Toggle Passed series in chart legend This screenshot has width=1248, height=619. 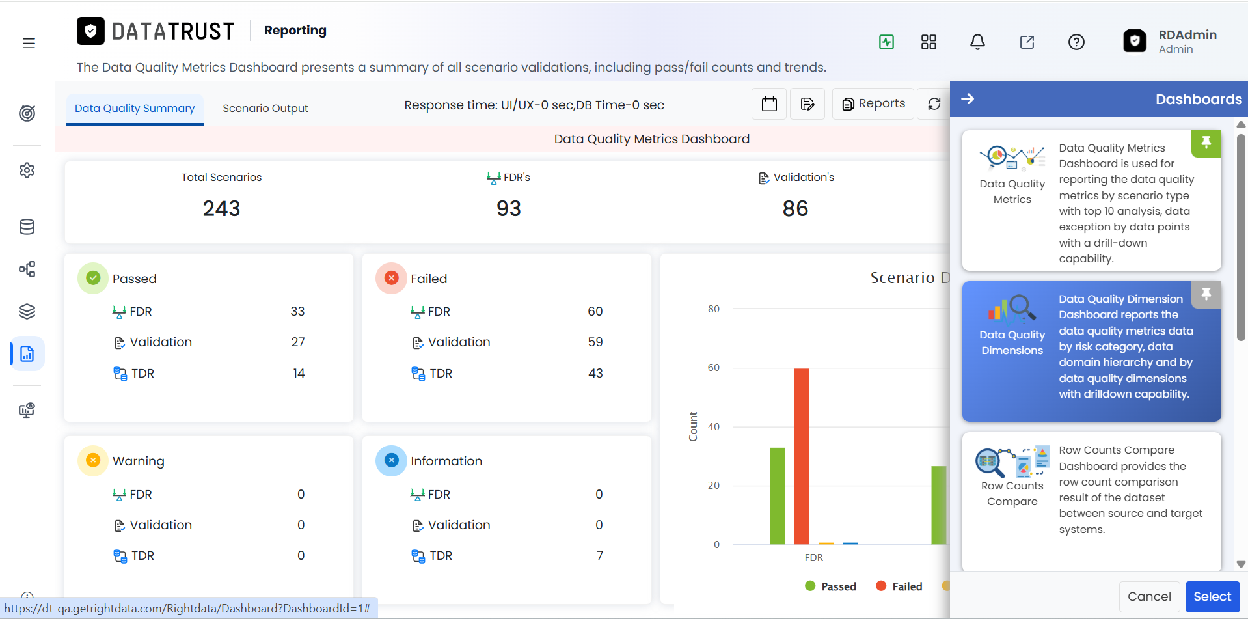point(830,586)
